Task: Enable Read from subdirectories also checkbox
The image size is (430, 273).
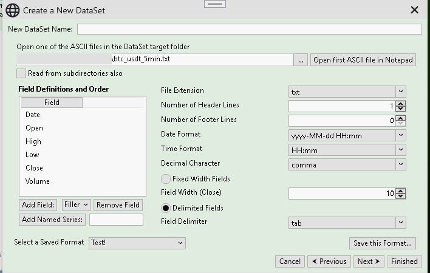Action: pyautogui.click(x=22, y=73)
